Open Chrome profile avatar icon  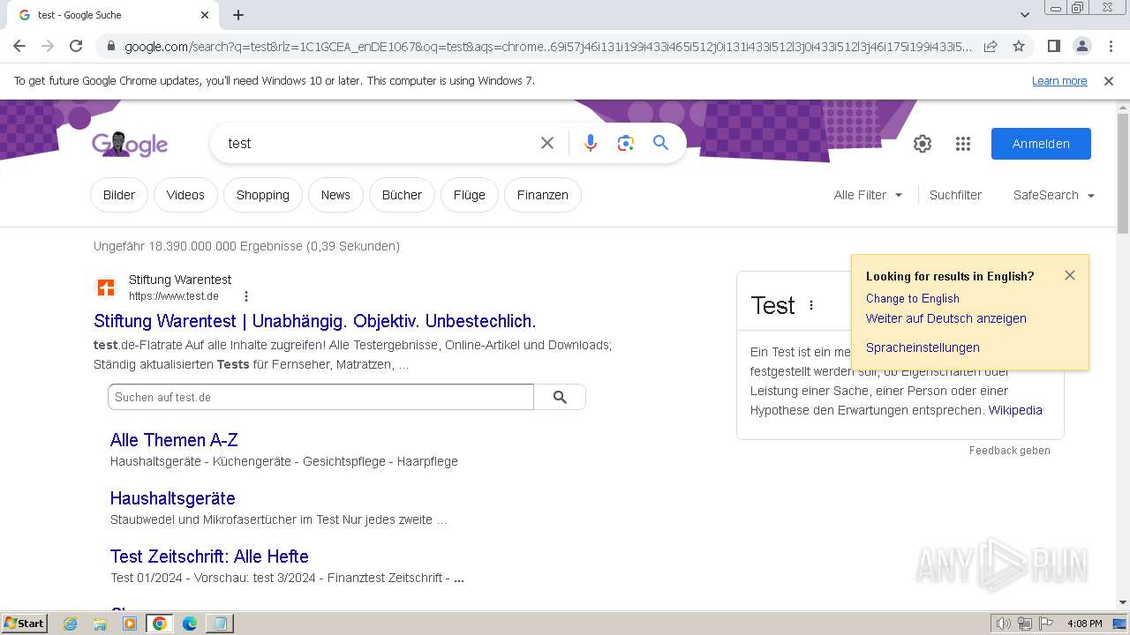point(1081,46)
